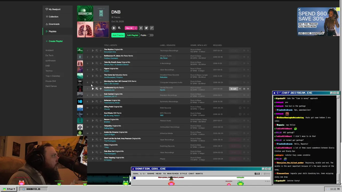Add Morning Sex track to a playlist with plus icon

(x=101, y=82)
